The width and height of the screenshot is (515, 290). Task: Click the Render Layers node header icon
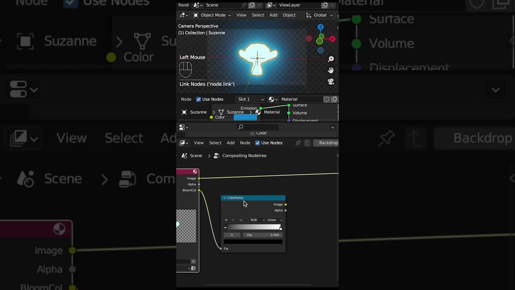pos(195,172)
